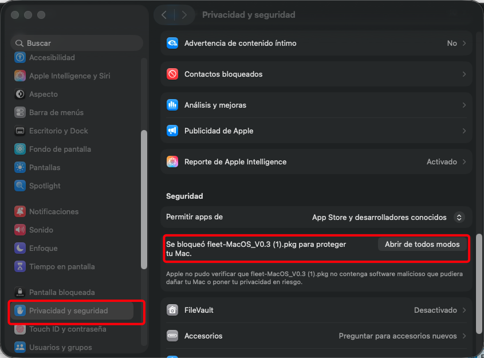Open the Notificaciones bell icon
The height and width of the screenshot is (358, 484).
pos(20,211)
